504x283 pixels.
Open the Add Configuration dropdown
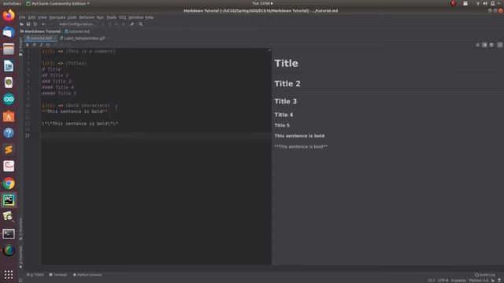pyautogui.click(x=77, y=24)
